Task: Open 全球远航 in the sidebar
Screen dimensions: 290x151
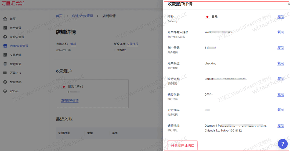Action: coord(16,82)
